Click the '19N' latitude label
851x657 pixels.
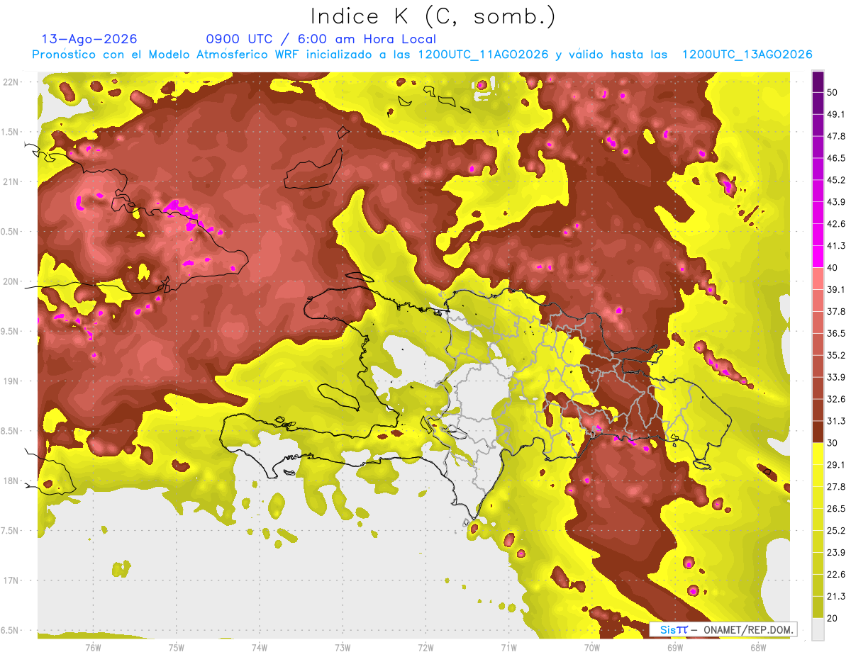[11, 381]
